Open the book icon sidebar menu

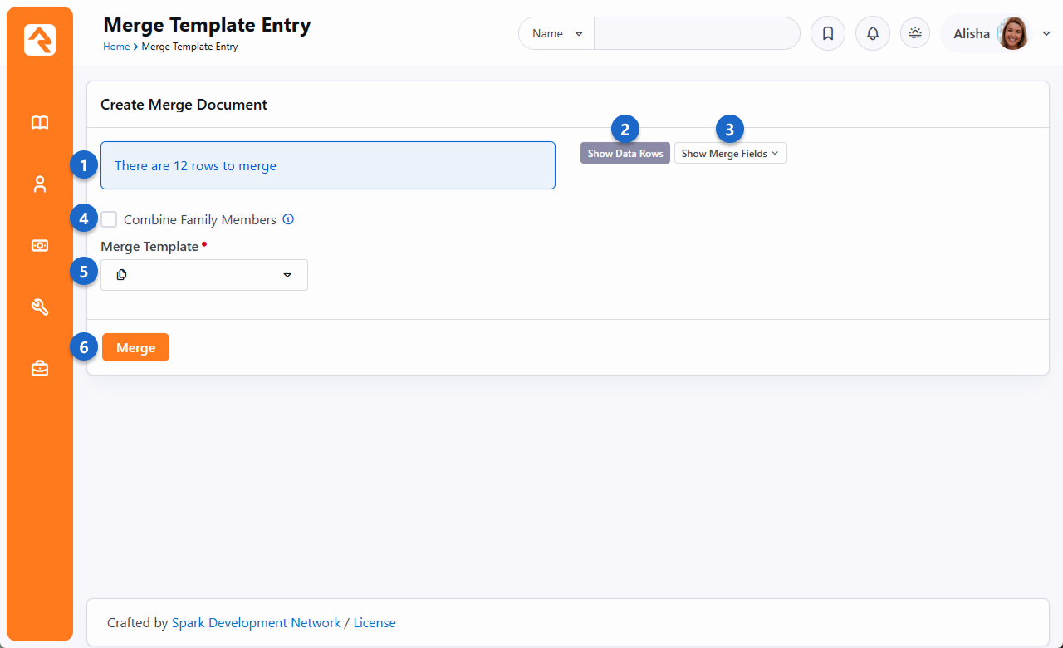(40, 123)
